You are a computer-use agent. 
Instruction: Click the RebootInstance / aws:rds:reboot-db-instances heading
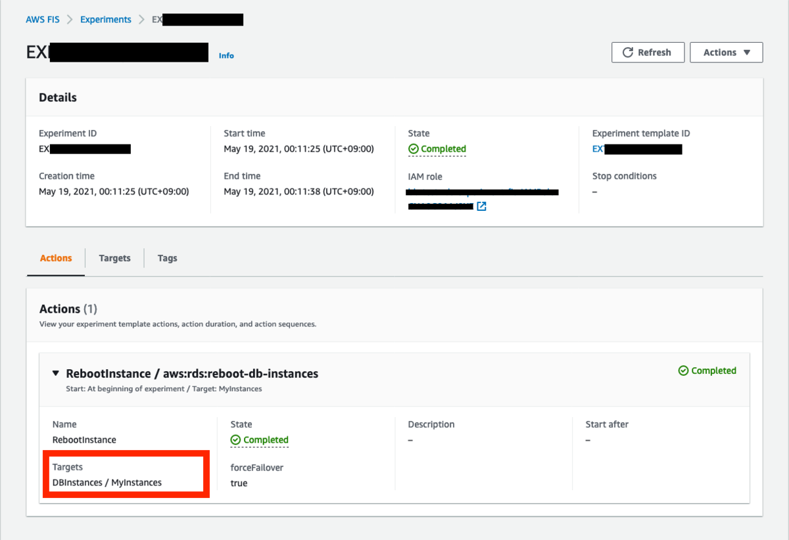(x=192, y=373)
